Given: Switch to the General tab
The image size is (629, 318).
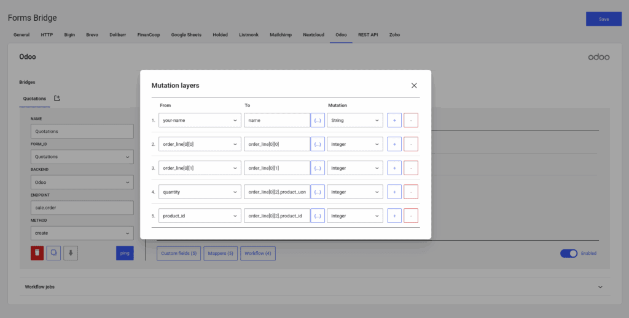Looking at the screenshot, I should click(x=21, y=35).
